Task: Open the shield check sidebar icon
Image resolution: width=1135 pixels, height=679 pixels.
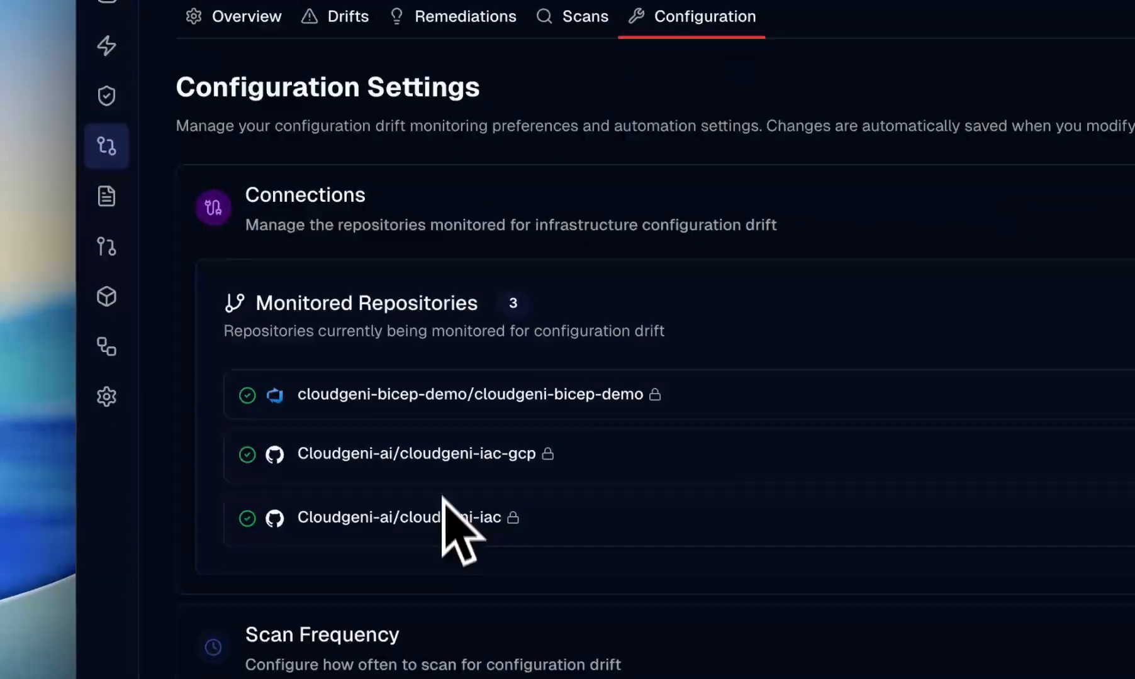Action: point(106,96)
